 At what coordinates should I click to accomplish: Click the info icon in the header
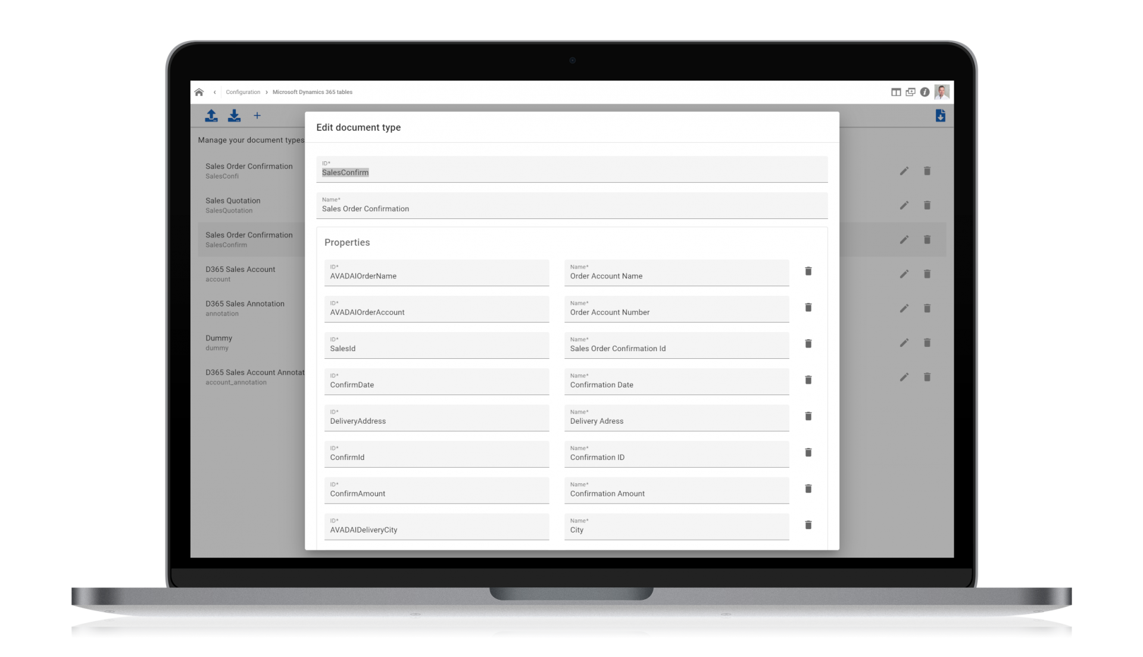925,92
